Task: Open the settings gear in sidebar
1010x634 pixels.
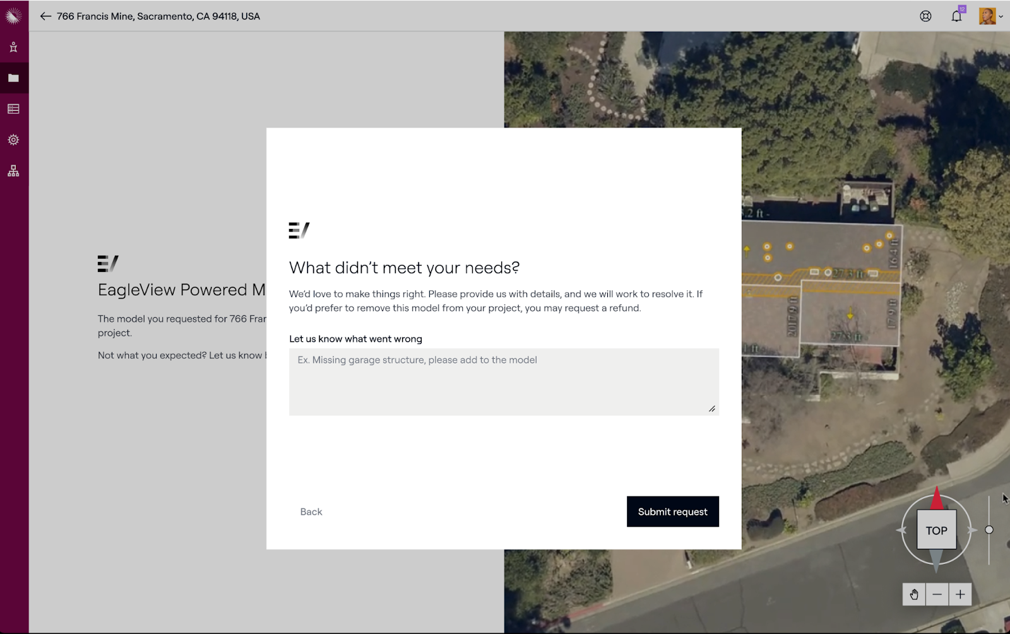Action: [13, 140]
